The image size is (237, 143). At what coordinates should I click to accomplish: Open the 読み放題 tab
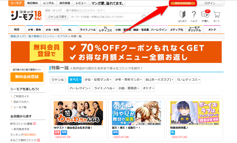coord(65,3)
